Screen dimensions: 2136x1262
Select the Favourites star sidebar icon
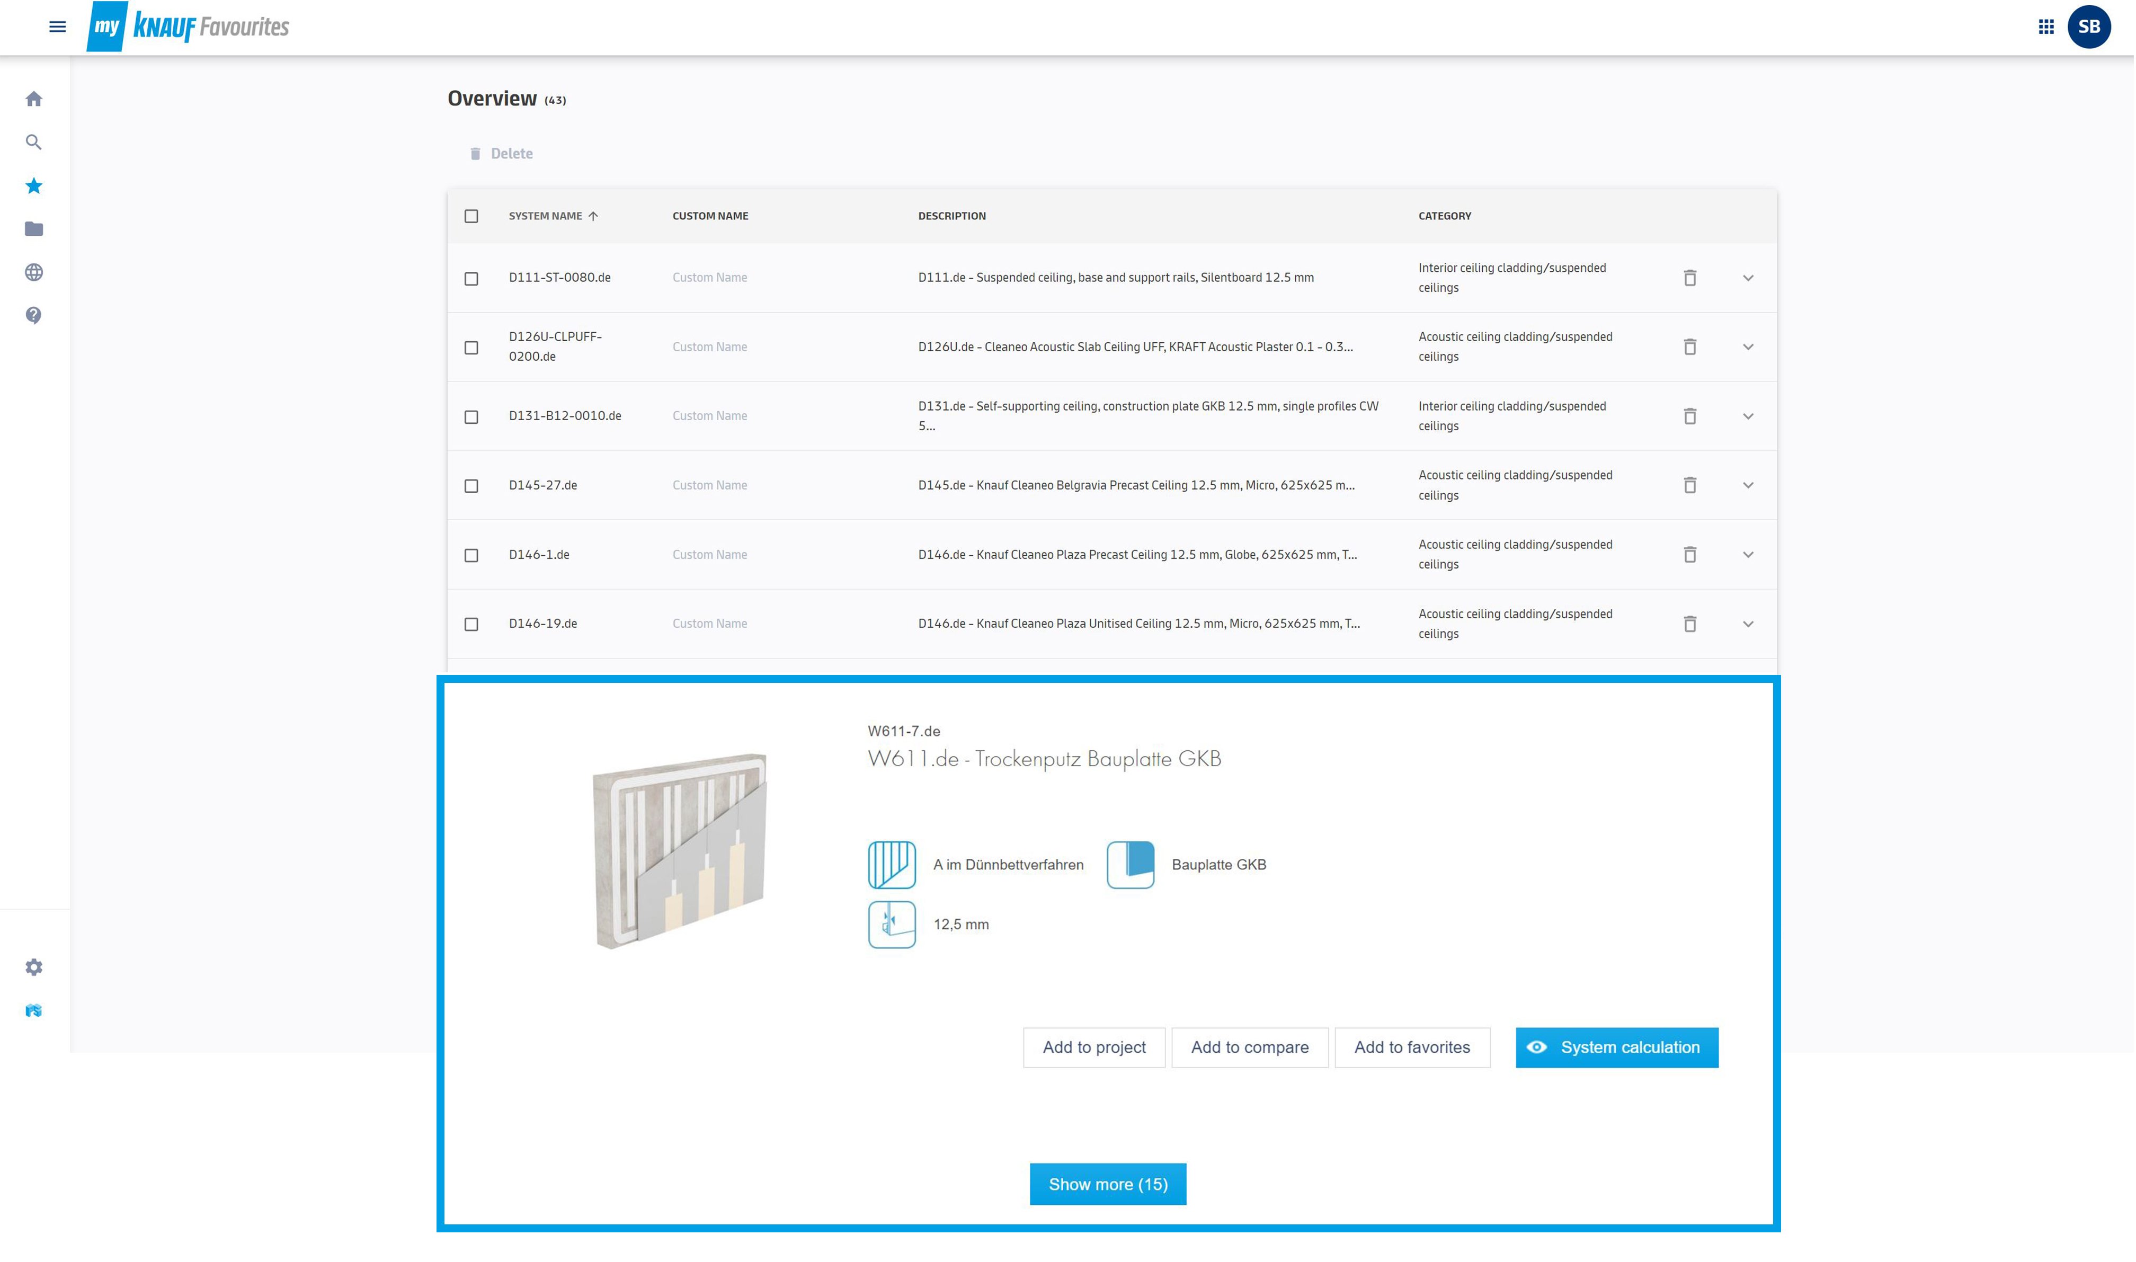[34, 185]
